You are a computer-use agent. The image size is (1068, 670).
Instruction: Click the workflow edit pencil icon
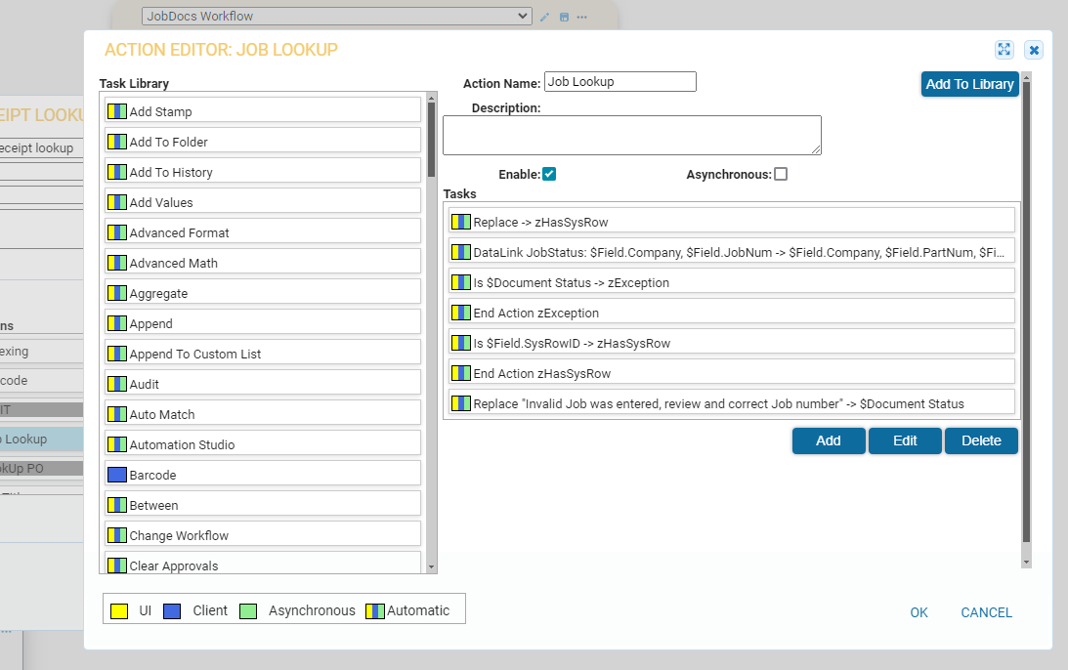coord(544,17)
